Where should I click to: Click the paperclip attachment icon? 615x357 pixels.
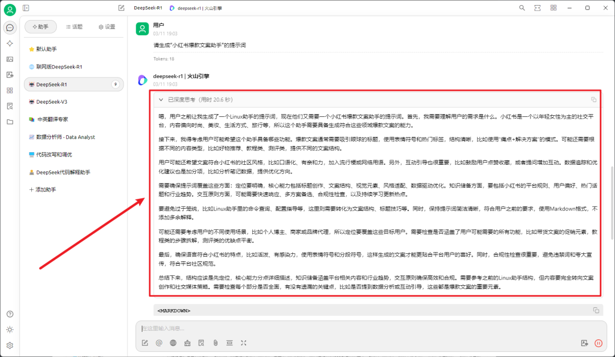pos(215,343)
